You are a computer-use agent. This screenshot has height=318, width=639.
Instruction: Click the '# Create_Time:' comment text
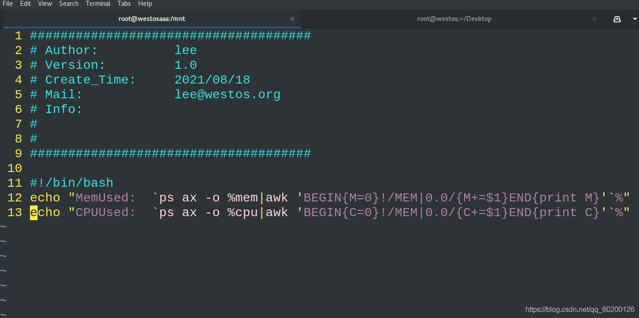(x=83, y=79)
